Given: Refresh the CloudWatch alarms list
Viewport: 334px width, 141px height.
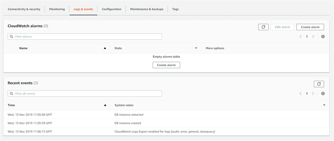Looking at the screenshot, I should coord(263,27).
